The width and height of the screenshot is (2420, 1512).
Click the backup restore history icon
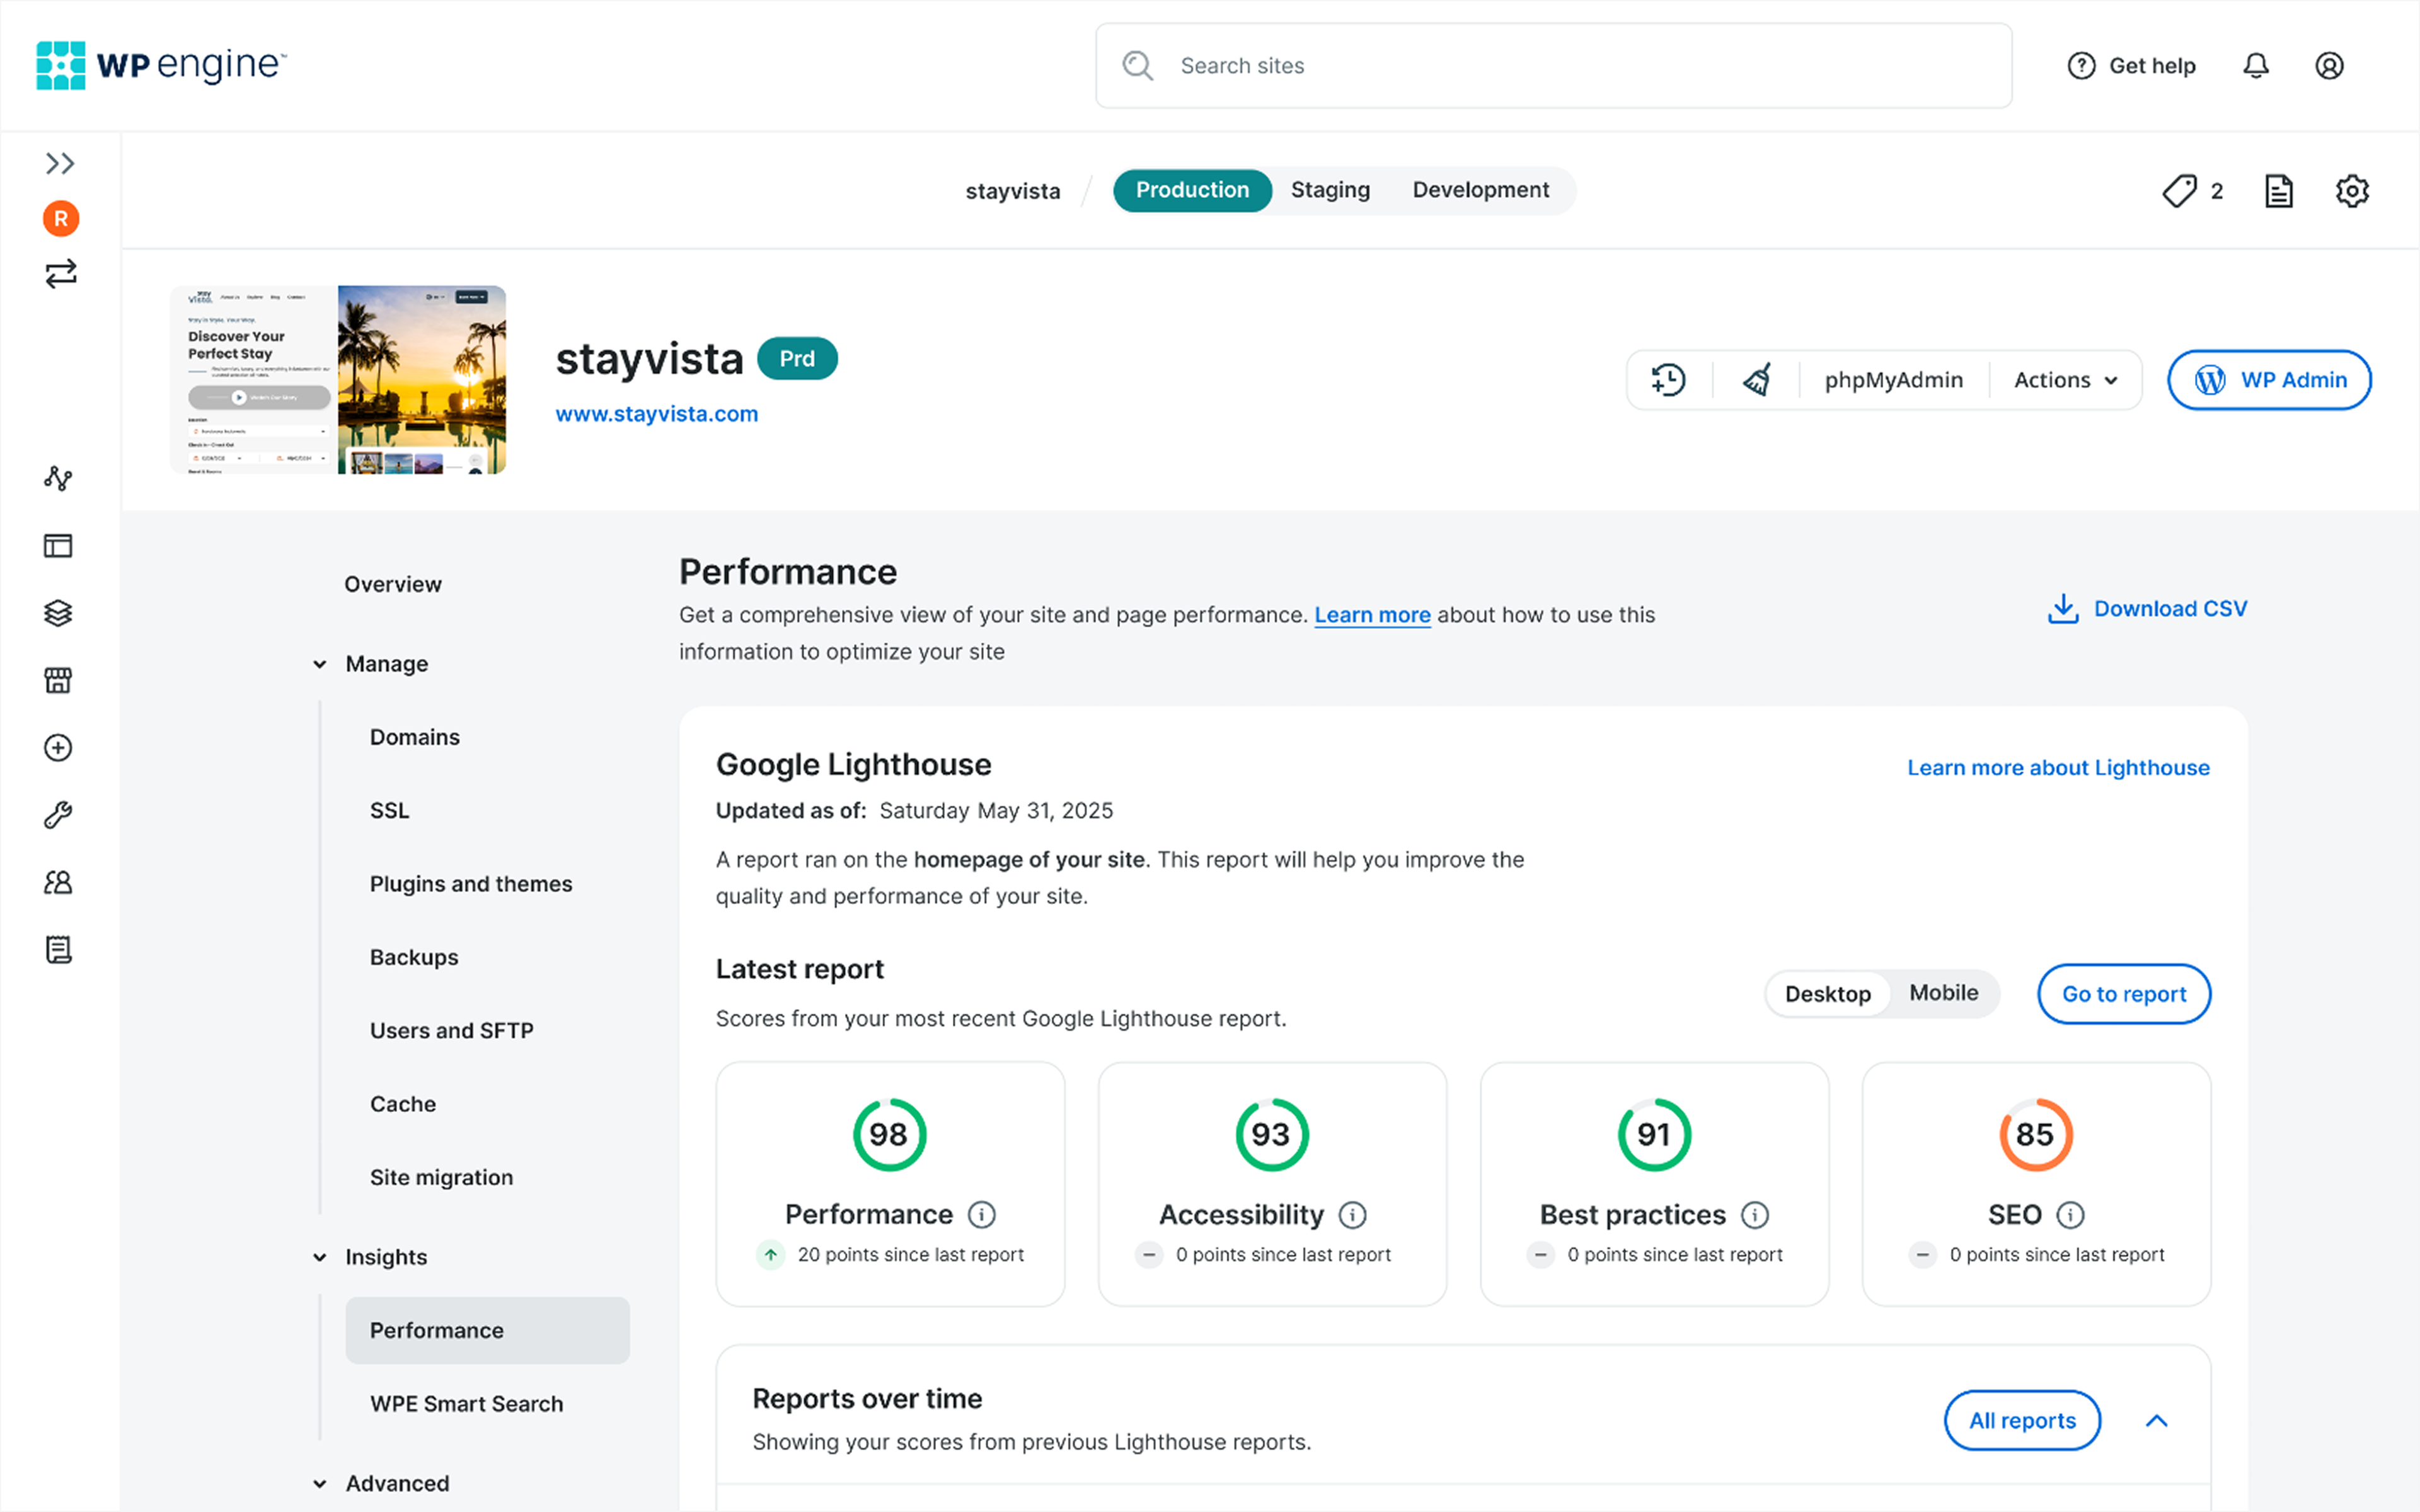(1668, 380)
